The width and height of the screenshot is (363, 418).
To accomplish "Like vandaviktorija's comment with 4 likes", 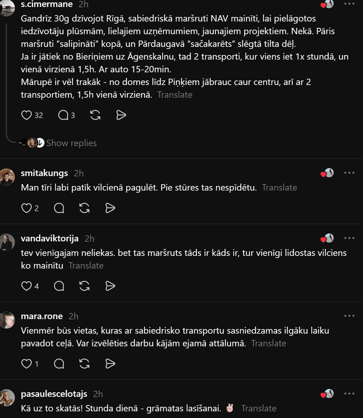I will pyautogui.click(x=27, y=286).
